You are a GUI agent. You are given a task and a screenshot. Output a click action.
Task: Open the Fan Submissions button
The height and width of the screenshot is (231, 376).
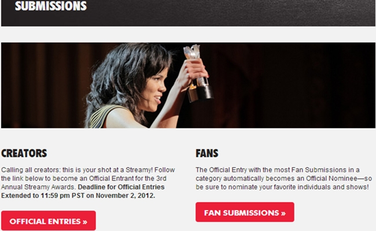click(x=245, y=212)
